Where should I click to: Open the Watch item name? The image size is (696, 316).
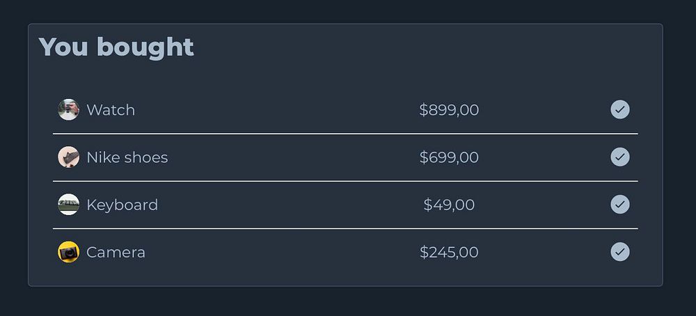pyautogui.click(x=111, y=110)
